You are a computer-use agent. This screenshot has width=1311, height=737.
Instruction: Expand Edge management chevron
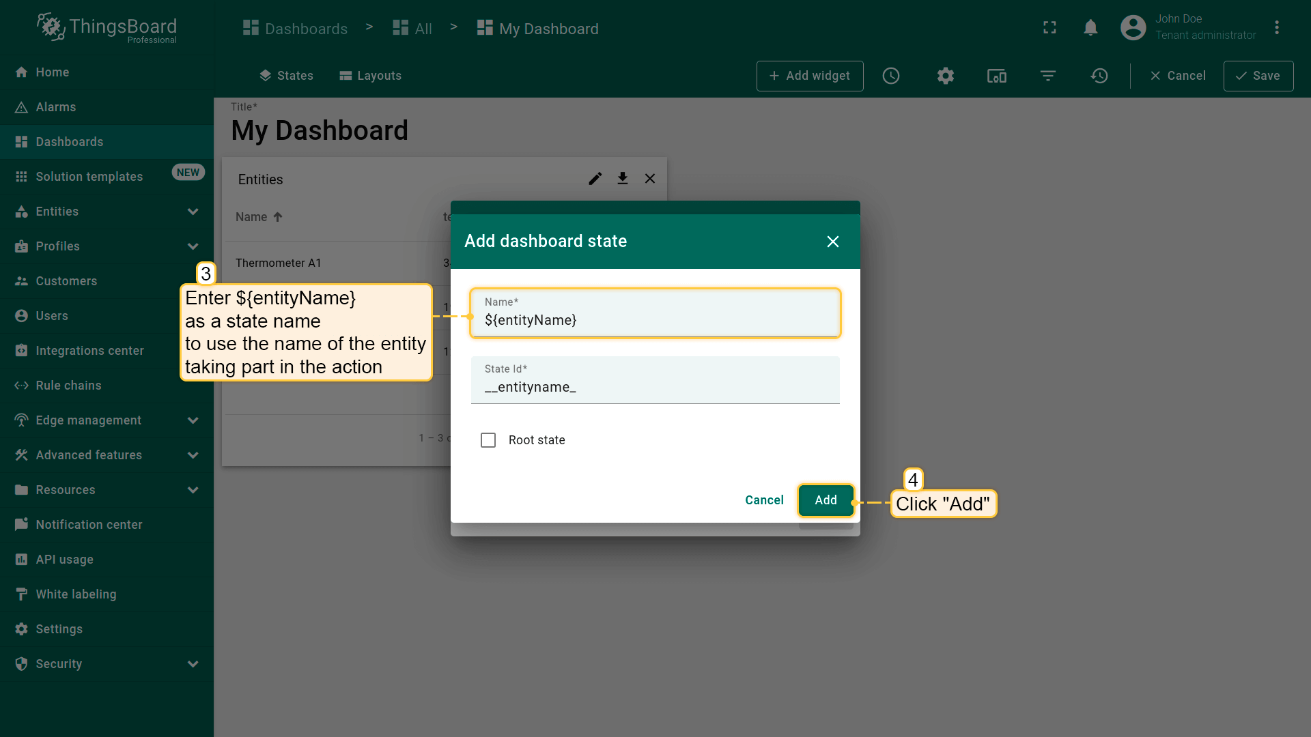(x=193, y=420)
